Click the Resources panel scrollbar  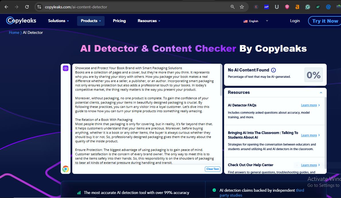click(x=325, y=133)
